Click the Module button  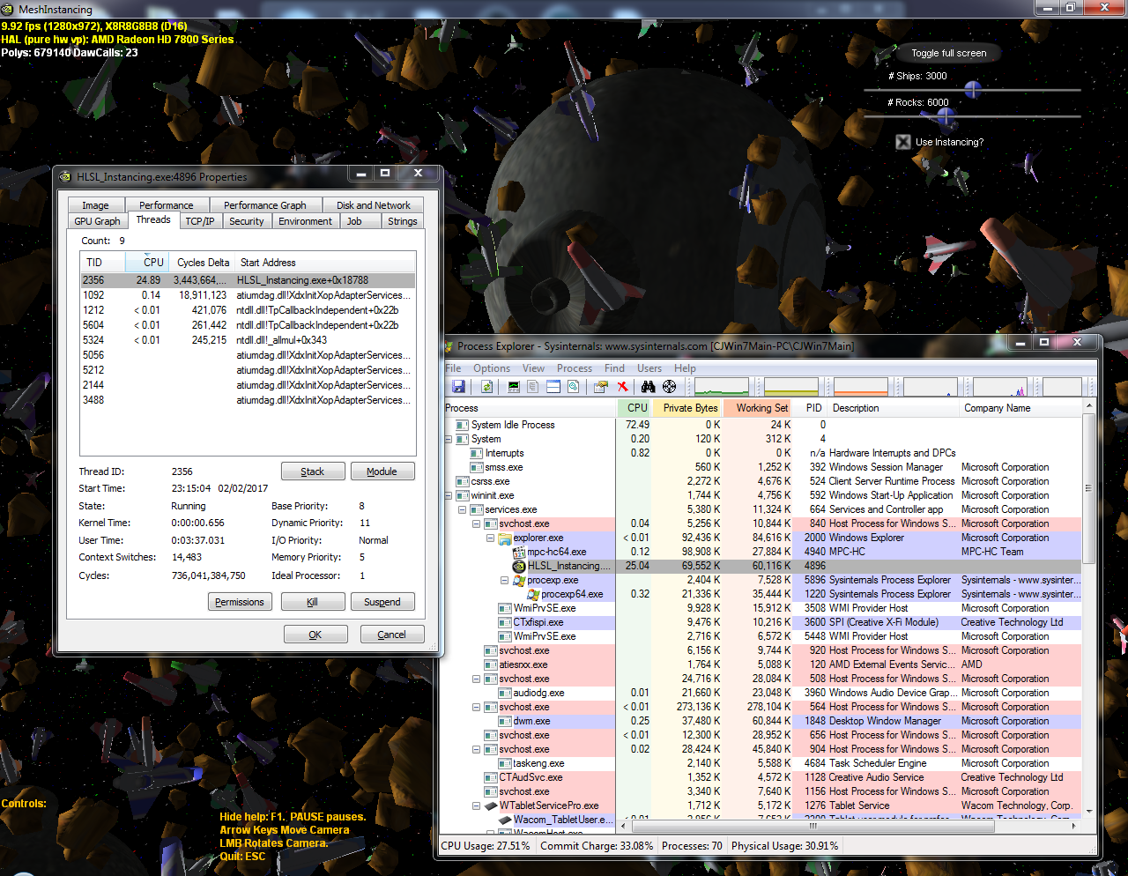pos(382,471)
